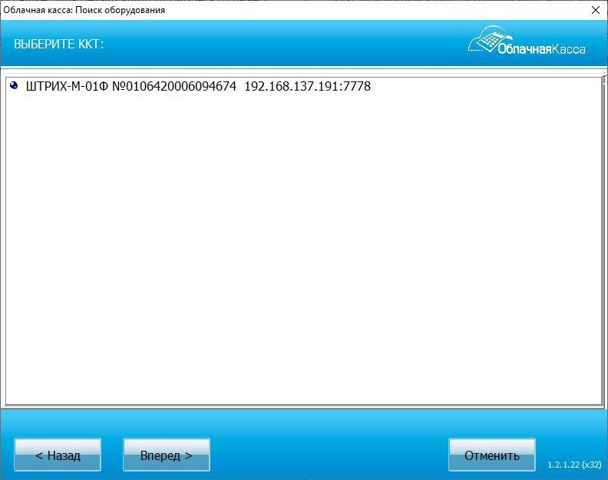The height and width of the screenshot is (480, 608).
Task: Click the globe icon beside ШТРИХ-М-01Ф
Action: [14, 85]
